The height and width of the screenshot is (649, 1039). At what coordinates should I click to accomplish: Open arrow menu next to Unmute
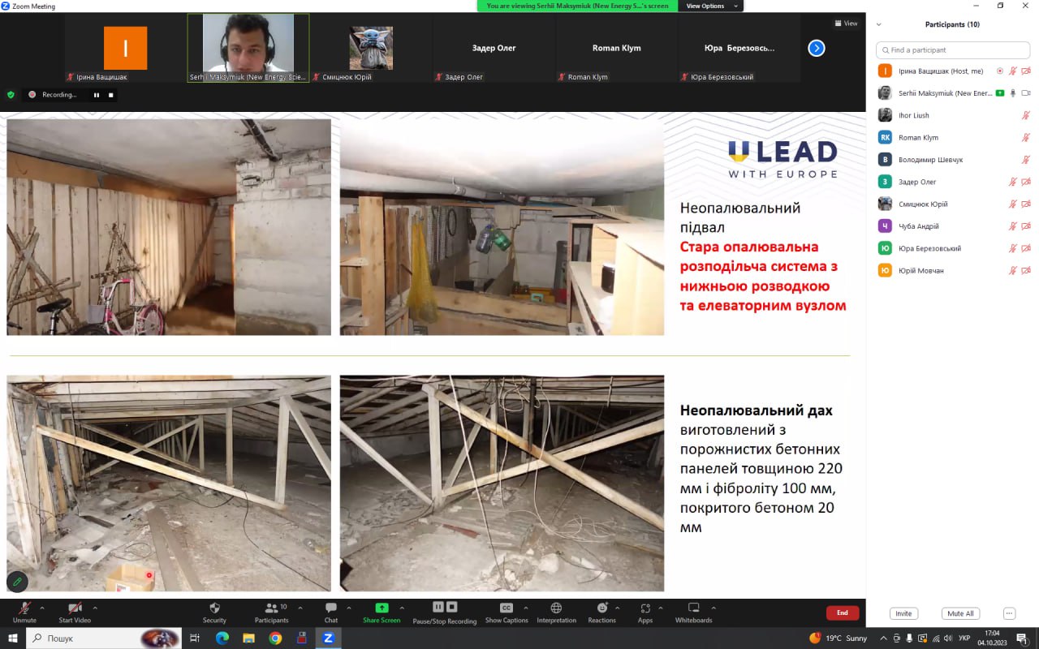pos(42,608)
